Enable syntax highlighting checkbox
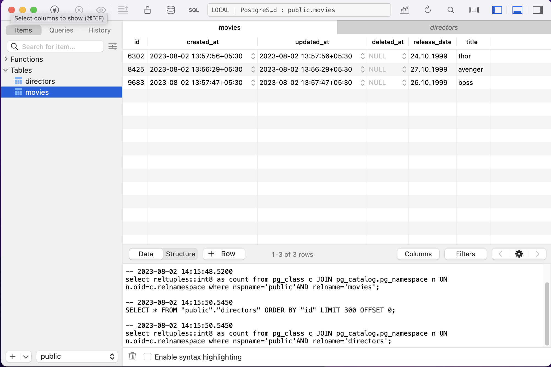 148,357
